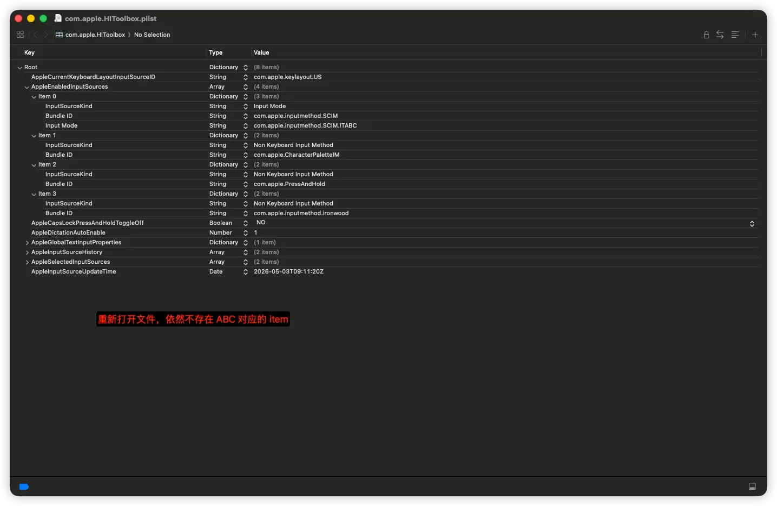The width and height of the screenshot is (777, 506).
Task: Collapse AppleEnabledInputSources array
Action: click(x=27, y=87)
